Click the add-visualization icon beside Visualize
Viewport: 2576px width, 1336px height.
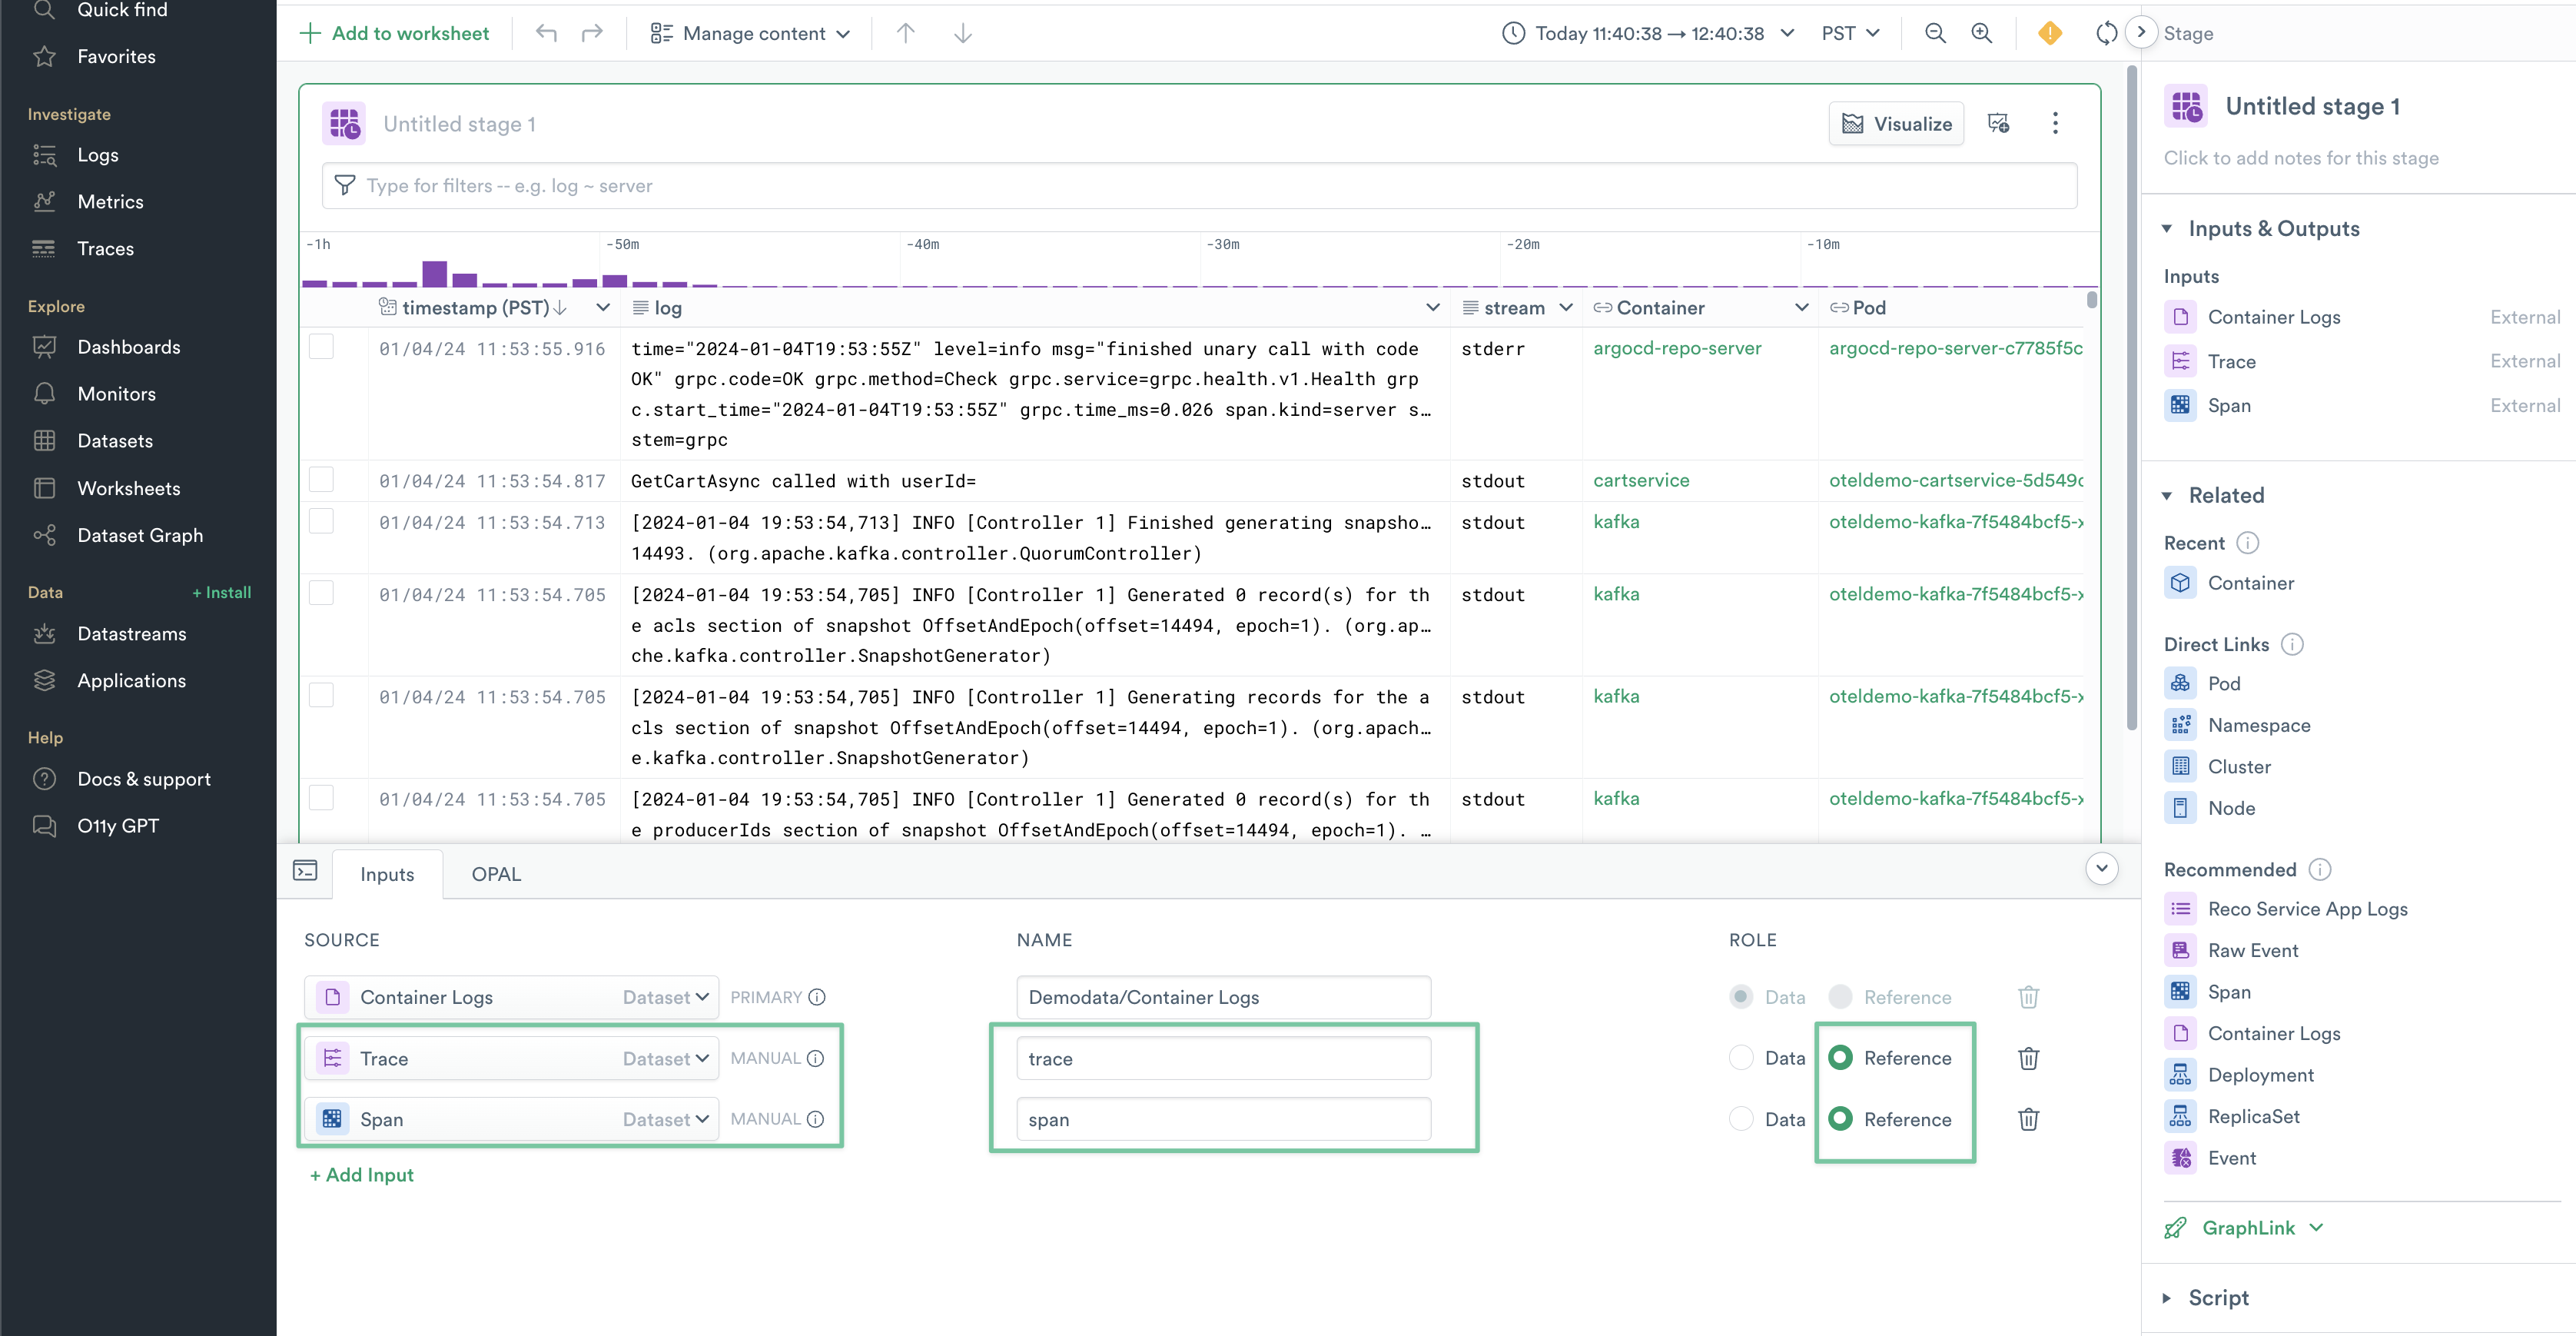[1998, 123]
